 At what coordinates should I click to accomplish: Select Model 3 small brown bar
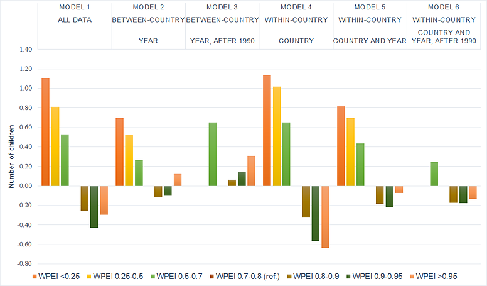pos(232,183)
